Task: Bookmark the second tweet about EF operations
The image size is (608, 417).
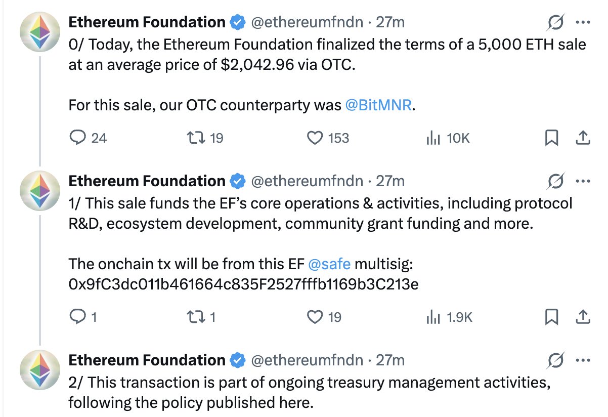Action: point(551,317)
